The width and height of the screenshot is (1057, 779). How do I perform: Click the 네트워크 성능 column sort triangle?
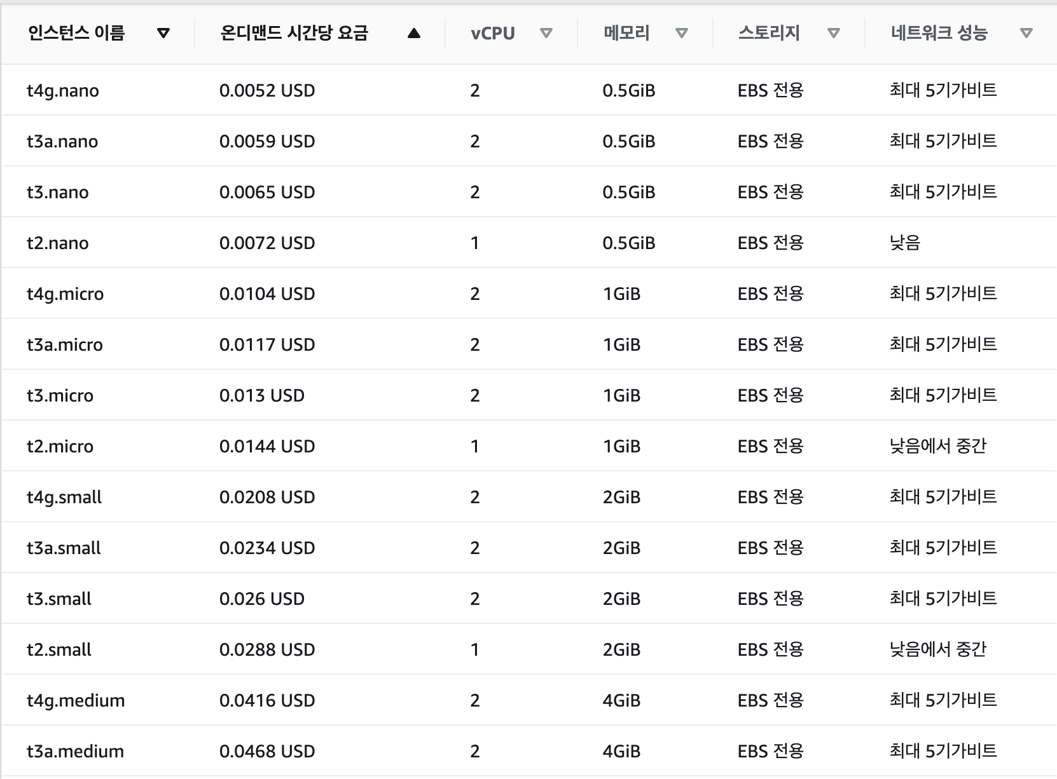tap(1026, 33)
